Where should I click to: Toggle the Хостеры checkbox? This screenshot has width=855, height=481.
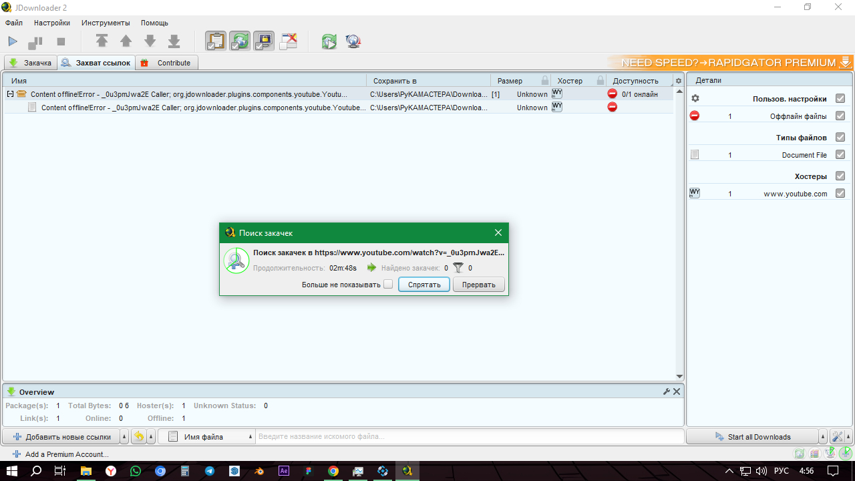(840, 176)
